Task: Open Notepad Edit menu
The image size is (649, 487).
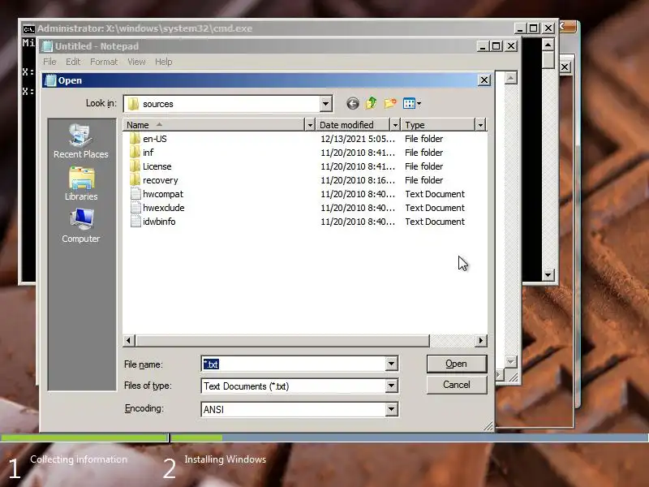Action: coord(73,62)
